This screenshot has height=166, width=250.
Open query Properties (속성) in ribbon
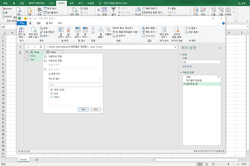[x=44, y=28]
